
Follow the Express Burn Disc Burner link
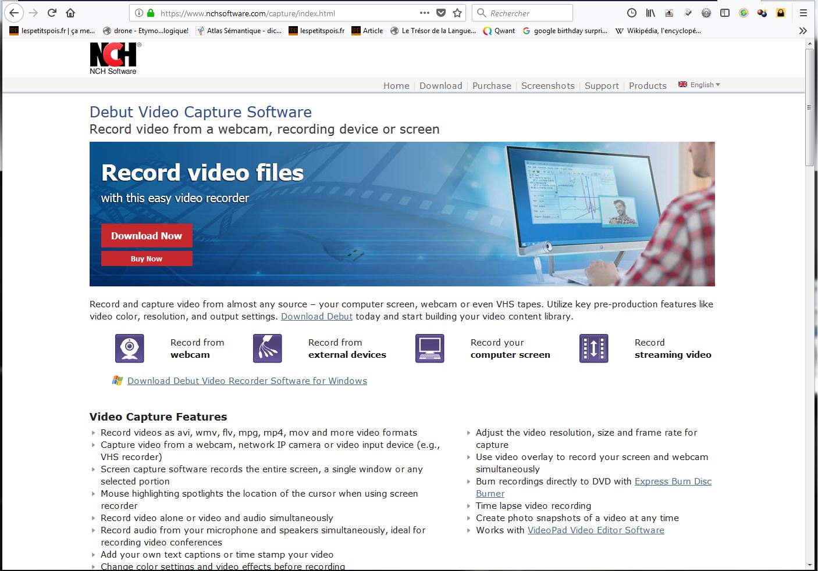(673, 482)
